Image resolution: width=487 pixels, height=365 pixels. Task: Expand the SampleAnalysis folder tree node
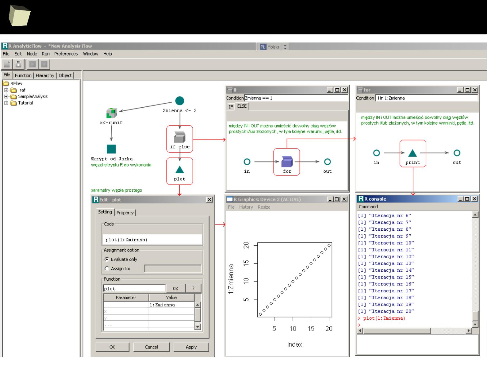tap(6, 96)
